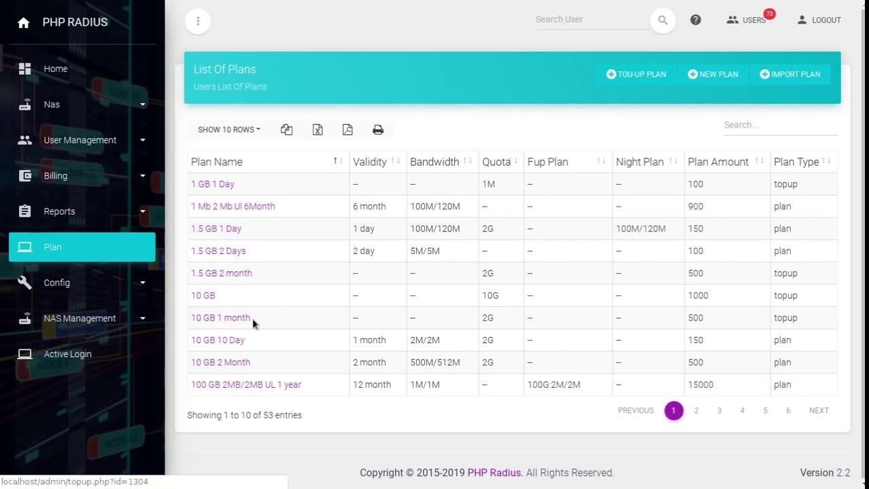Click the IMPORT PLAN button

[x=790, y=74]
